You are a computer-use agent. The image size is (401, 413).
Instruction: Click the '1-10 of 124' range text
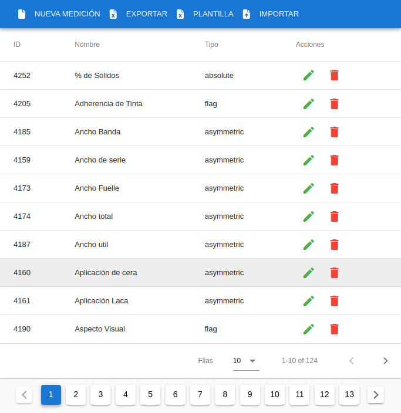[299, 361]
